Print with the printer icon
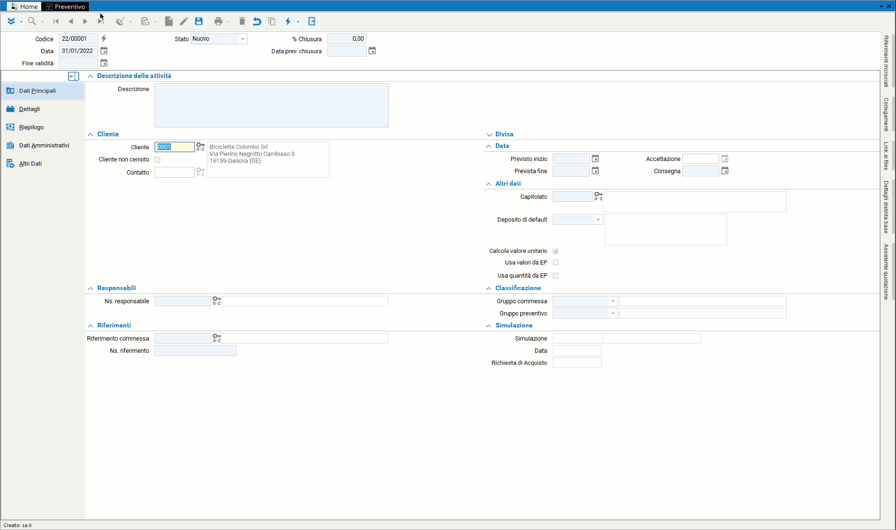 click(218, 21)
